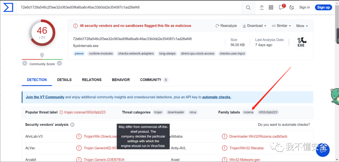Click the Antiy-AVL detection alert icon
Image resolution: width=339 pixels, height=162 pixels.
(224, 148)
